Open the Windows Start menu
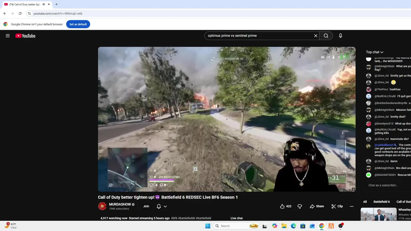The height and width of the screenshot is (231, 411). point(208,226)
